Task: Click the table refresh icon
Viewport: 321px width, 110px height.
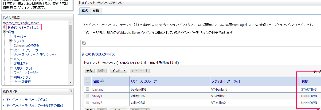Action: pos(84,43)
